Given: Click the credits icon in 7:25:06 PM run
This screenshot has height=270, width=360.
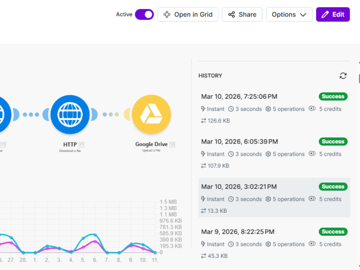Looking at the screenshot, I should click(312, 108).
